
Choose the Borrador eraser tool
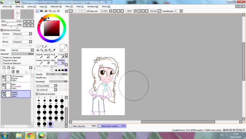point(47,62)
